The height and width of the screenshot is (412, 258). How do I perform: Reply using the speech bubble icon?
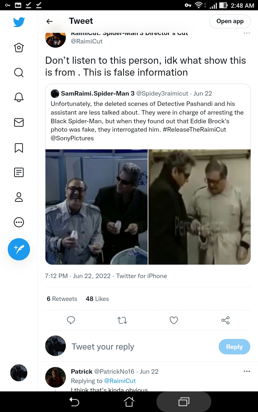point(71,320)
